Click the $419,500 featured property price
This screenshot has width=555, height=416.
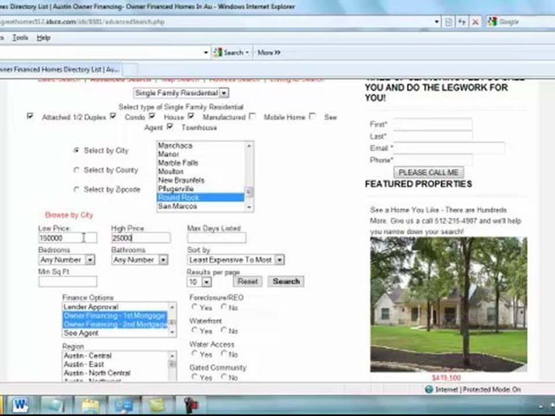446,378
